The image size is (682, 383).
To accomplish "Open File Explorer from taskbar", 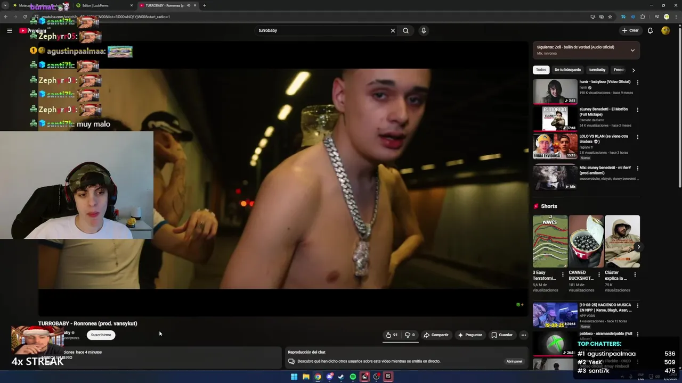I will click(306, 377).
